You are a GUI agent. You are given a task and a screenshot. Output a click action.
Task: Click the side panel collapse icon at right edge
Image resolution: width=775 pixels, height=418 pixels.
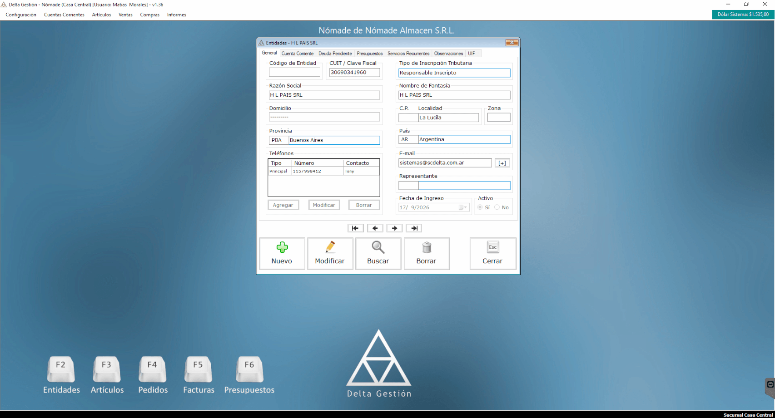click(x=770, y=385)
